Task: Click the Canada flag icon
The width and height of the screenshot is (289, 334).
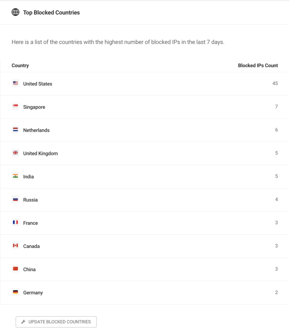Action: coord(15,245)
